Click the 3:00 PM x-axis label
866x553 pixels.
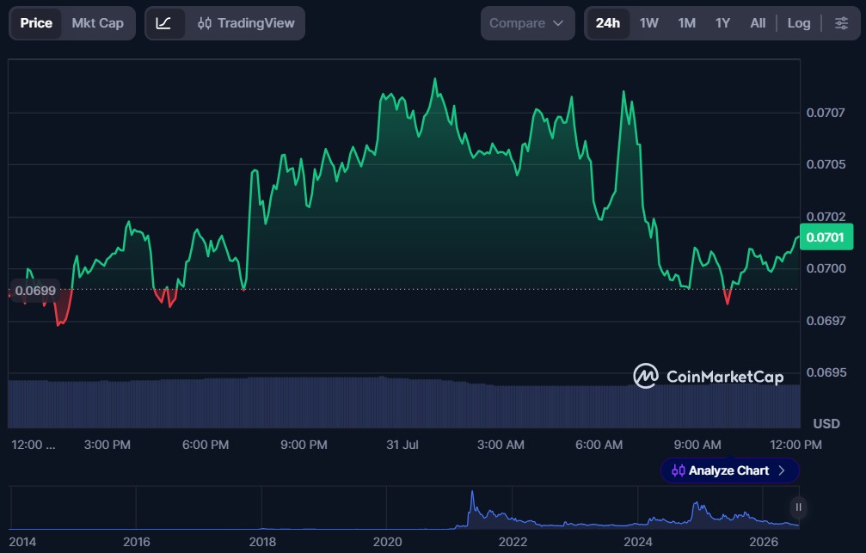(x=107, y=445)
